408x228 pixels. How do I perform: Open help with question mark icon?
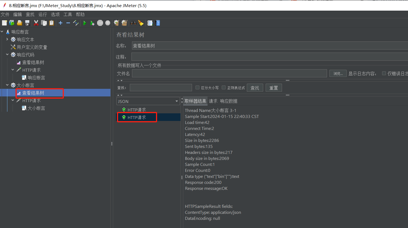pyautogui.click(x=158, y=23)
